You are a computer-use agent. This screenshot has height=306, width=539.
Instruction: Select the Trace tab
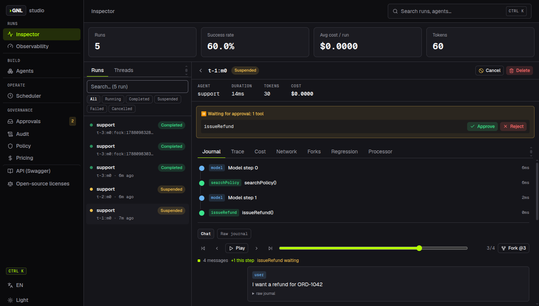coord(237,152)
